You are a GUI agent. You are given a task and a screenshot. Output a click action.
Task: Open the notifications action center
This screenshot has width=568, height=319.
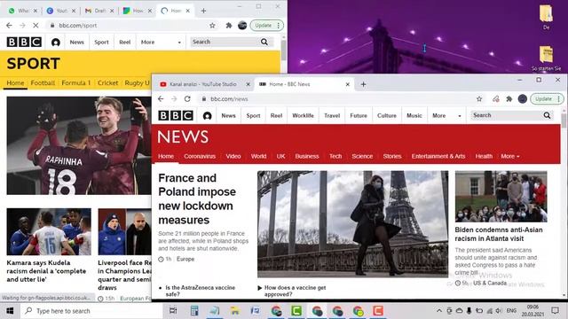click(555, 311)
